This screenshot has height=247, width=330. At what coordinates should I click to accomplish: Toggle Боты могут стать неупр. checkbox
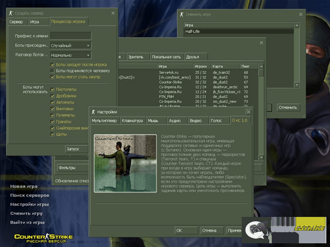(52, 77)
